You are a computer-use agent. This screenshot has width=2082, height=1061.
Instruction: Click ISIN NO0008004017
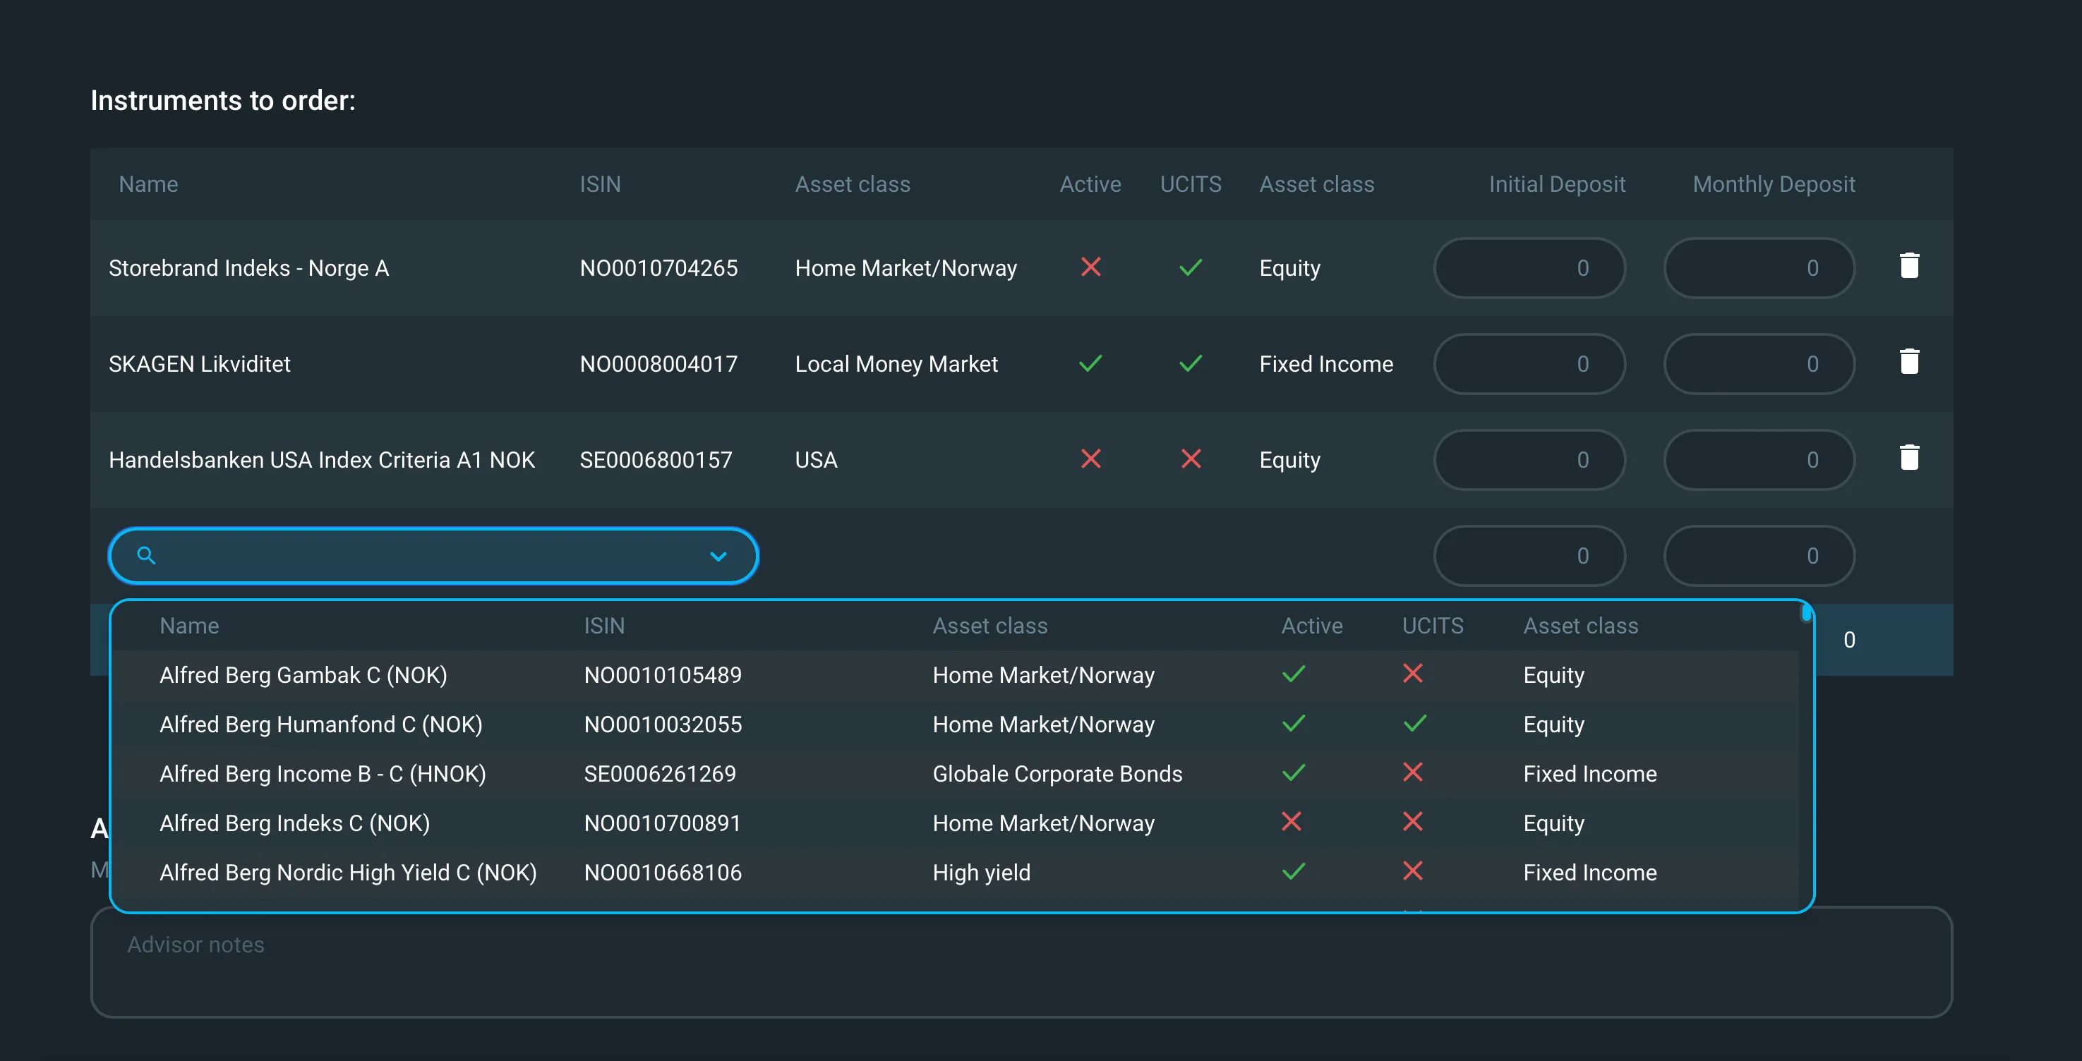658,363
